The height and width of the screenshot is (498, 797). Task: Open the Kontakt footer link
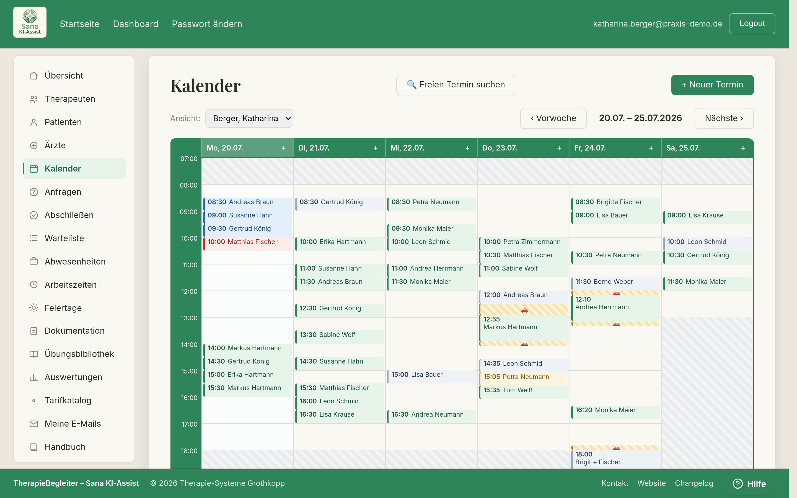[x=615, y=483]
